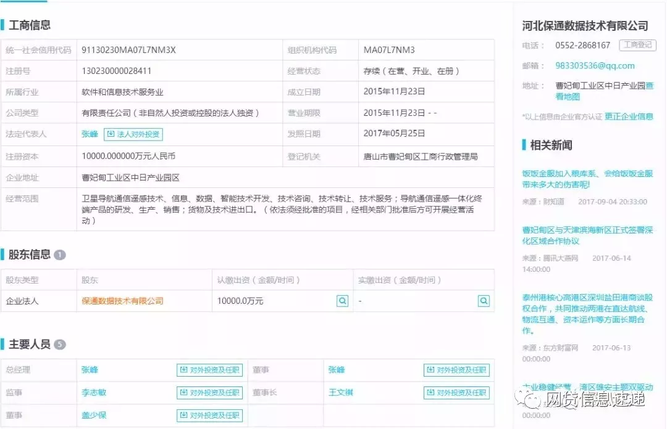Click establishment date 2015年11月23日 in 成立日期 row
The height and width of the screenshot is (429, 667).
(x=394, y=92)
